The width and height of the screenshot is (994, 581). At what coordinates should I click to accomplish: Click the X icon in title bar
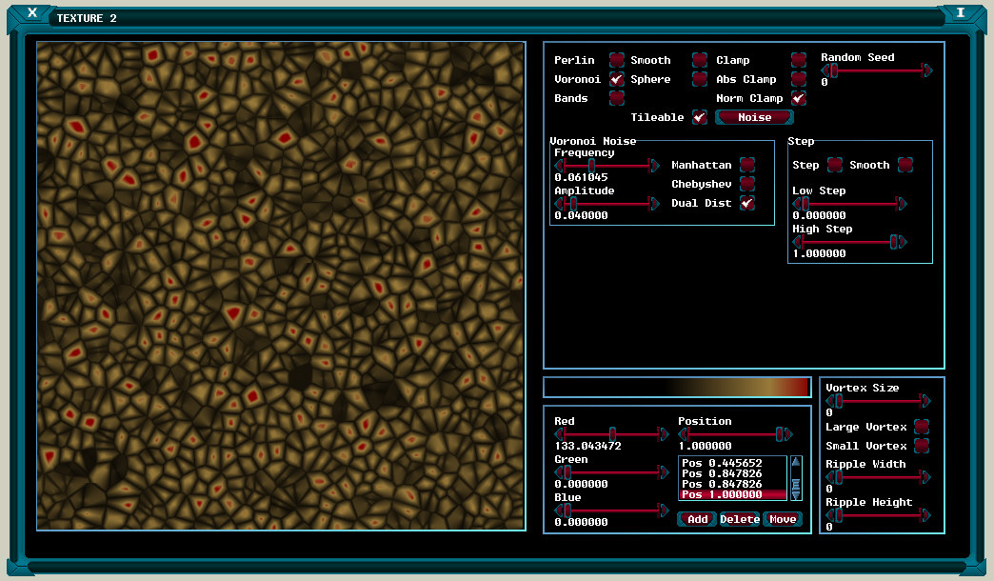[32, 13]
